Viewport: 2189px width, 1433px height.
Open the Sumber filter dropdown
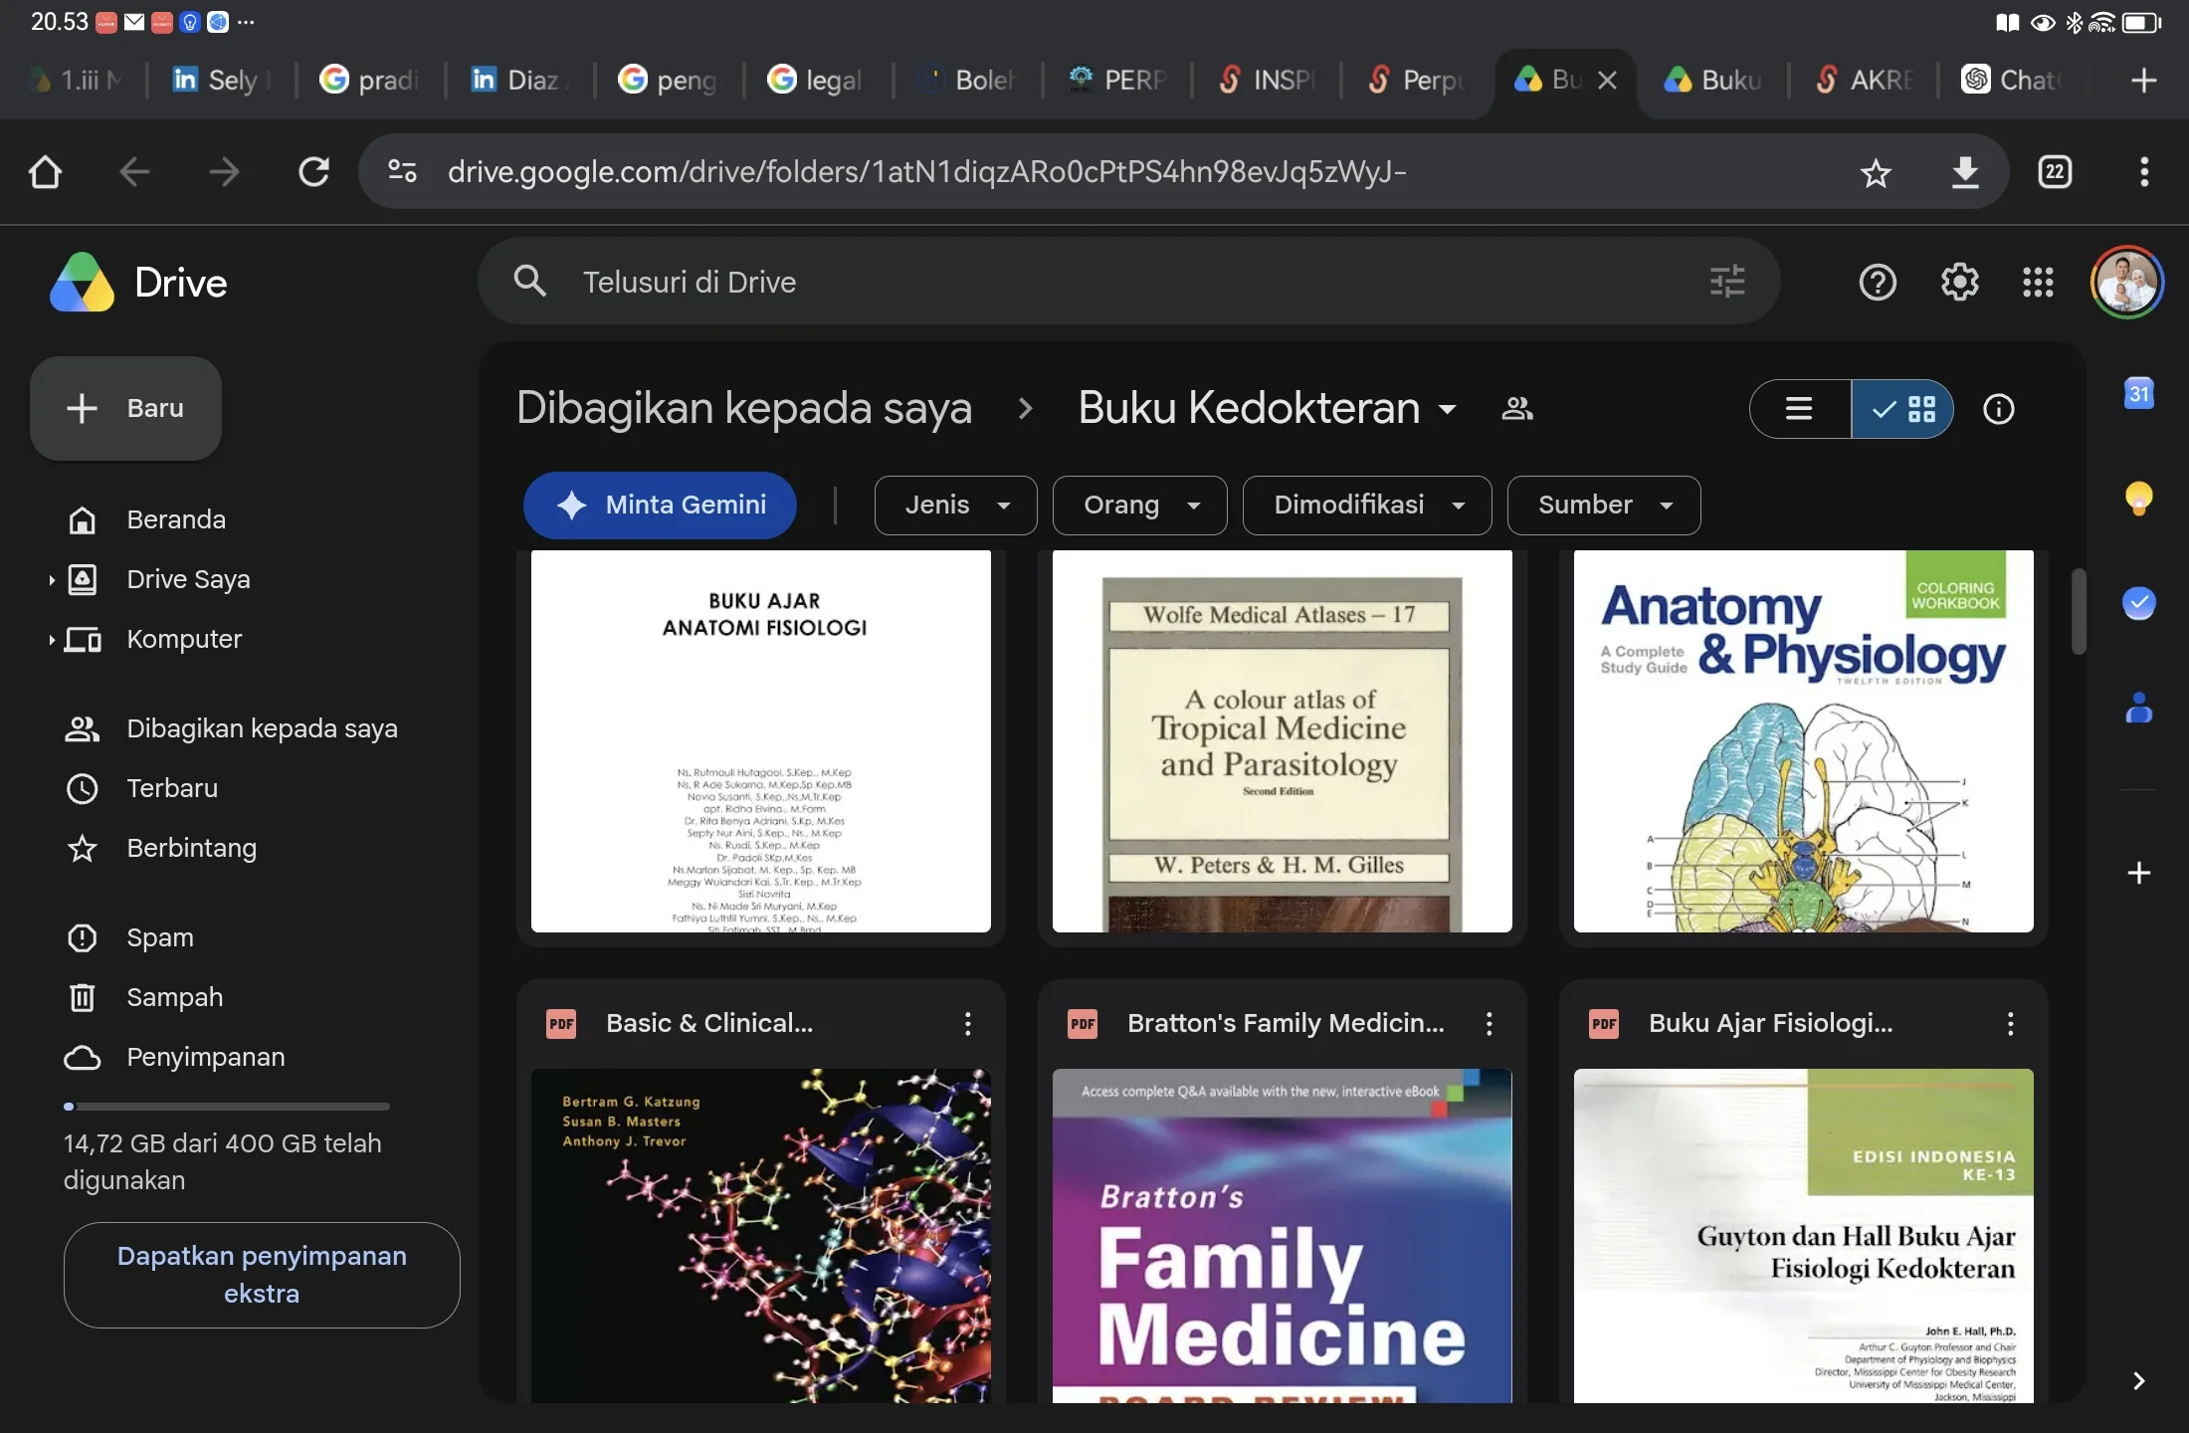pyautogui.click(x=1604, y=506)
